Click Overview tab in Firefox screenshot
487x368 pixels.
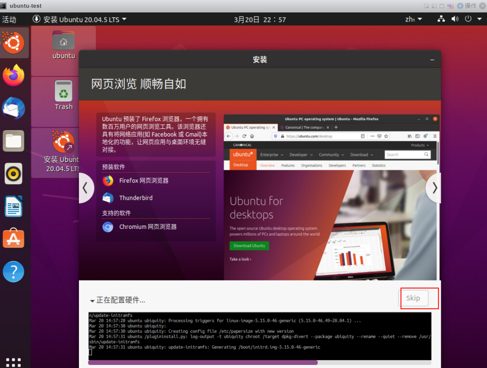point(267,165)
